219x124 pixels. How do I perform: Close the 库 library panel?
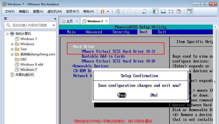tap(55, 19)
